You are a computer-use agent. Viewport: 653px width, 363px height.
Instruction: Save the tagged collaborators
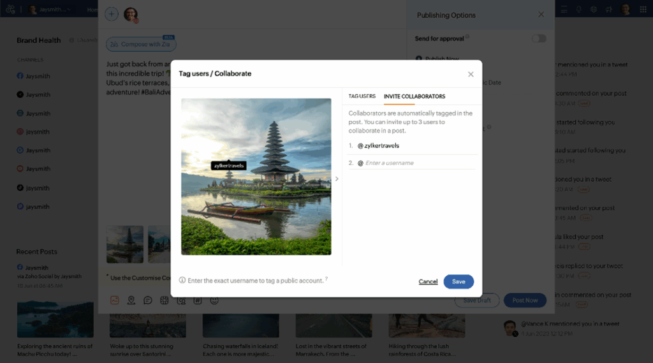459,281
